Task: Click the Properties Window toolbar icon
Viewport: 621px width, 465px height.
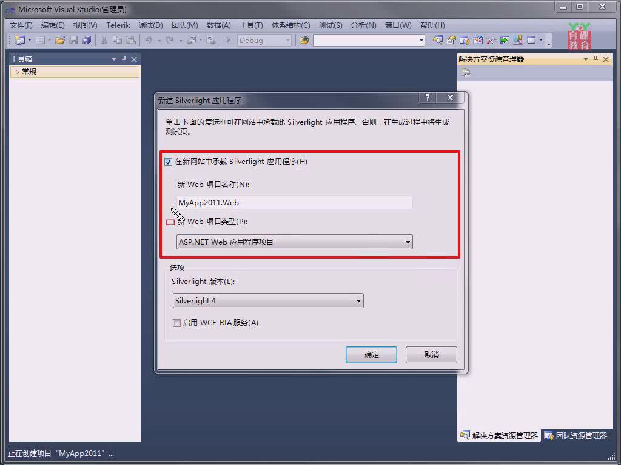Action: [451, 40]
